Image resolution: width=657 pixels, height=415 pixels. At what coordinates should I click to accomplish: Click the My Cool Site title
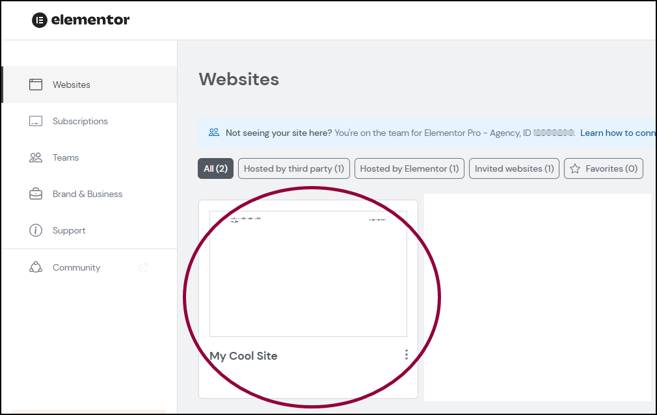pyautogui.click(x=243, y=356)
